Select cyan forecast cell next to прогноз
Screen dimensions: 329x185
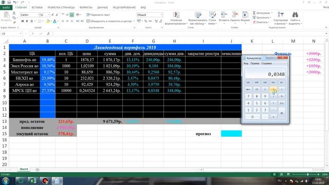(231, 134)
